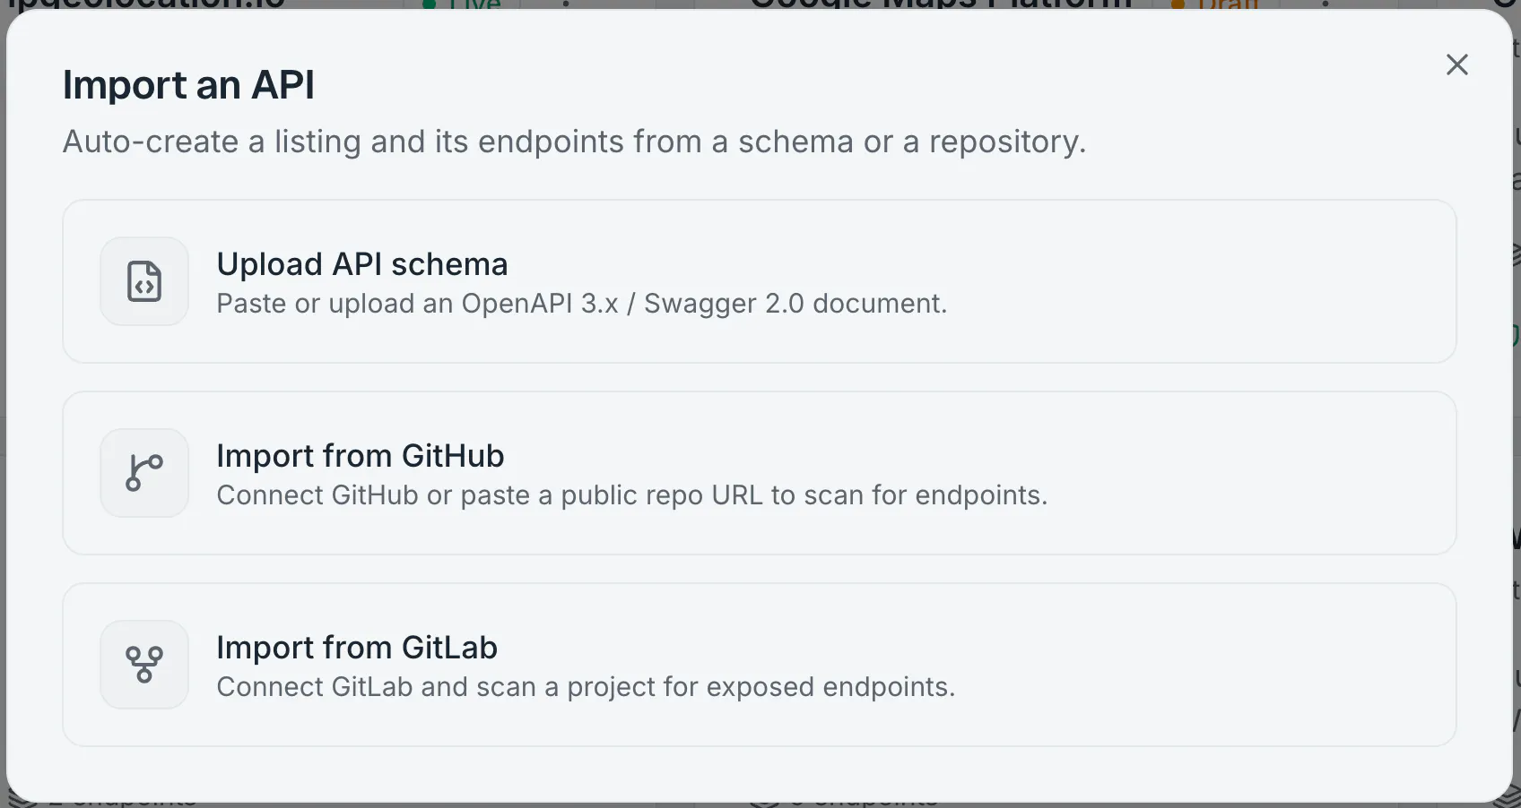Click the Google Maps Platform listing title
This screenshot has width=1521, height=808.
point(941,4)
